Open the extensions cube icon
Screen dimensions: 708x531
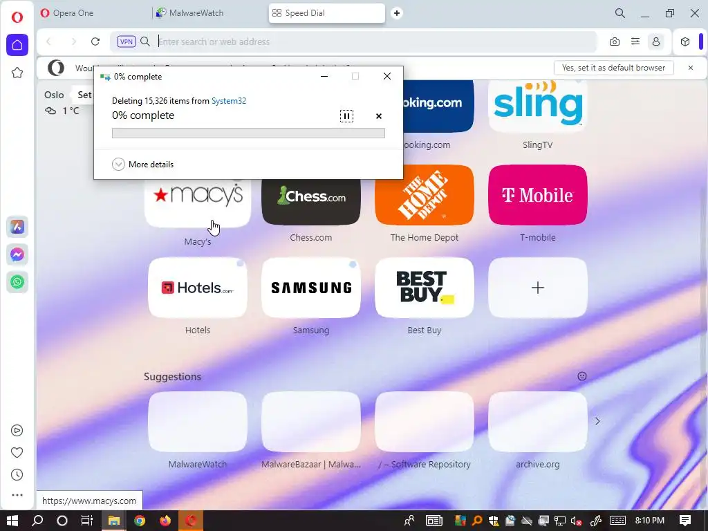(x=685, y=41)
